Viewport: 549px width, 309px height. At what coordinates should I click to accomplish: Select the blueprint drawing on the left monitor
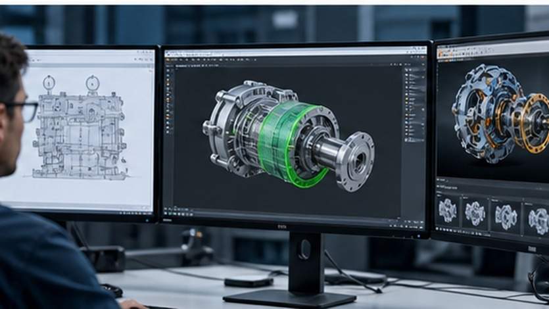(80, 127)
